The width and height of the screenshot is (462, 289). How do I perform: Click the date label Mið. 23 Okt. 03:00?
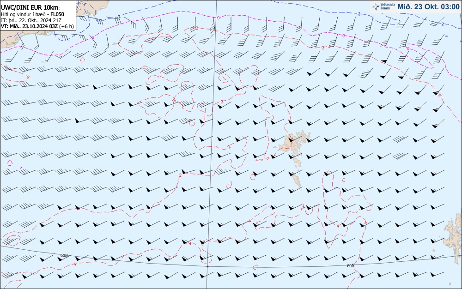pyautogui.click(x=428, y=7)
